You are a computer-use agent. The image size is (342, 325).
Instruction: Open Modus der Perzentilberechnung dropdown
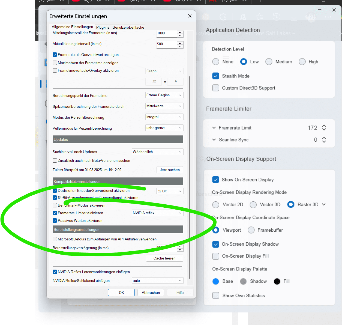[x=164, y=117]
